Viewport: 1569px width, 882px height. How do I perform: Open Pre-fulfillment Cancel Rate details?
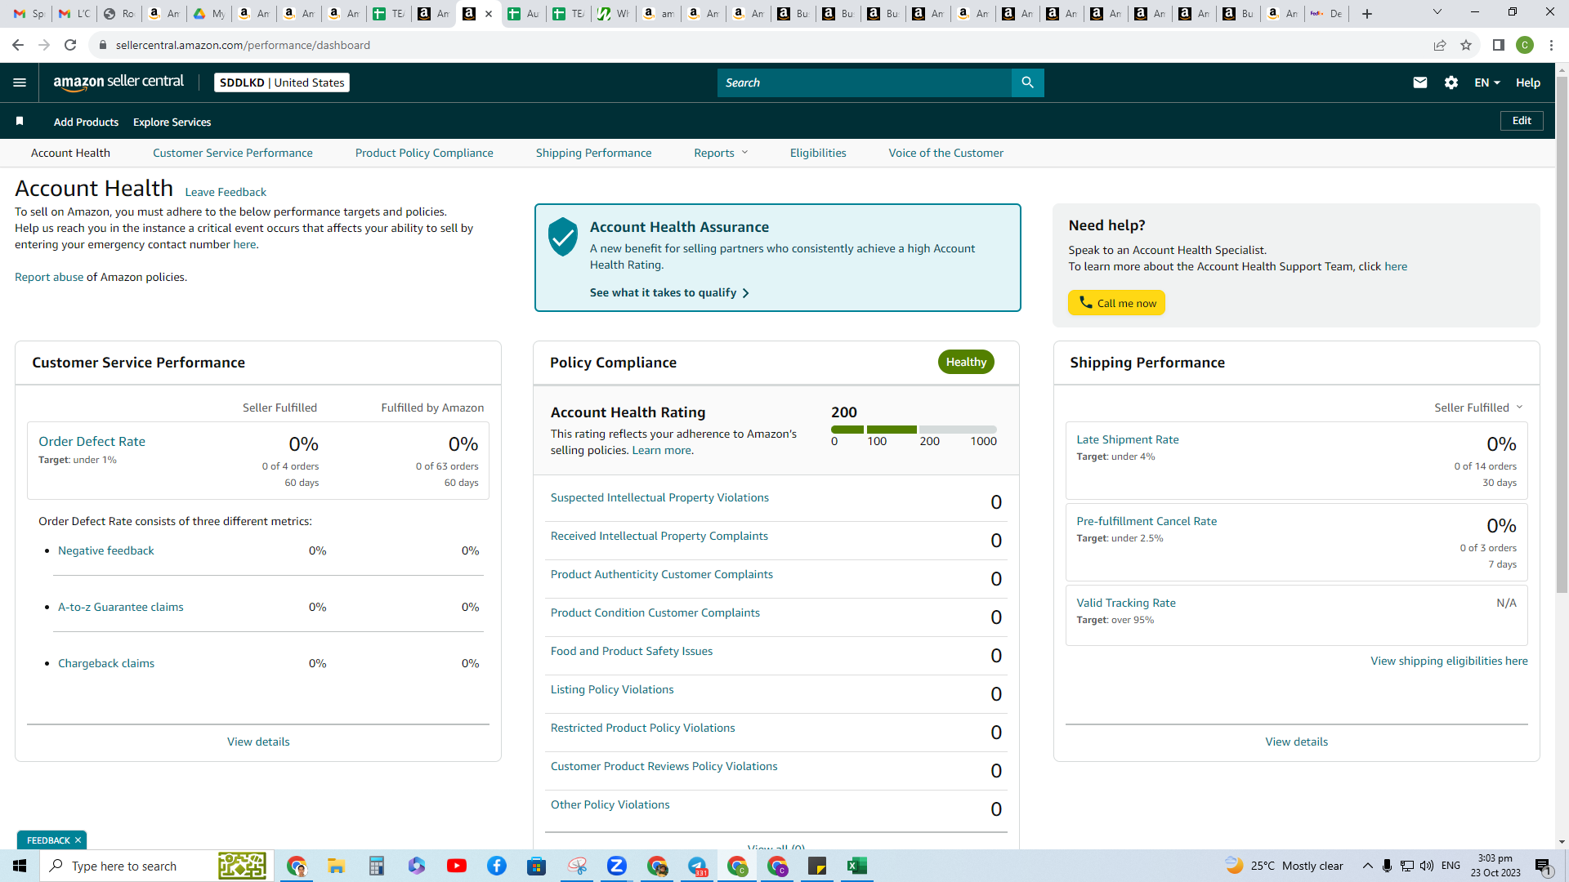1147,521
